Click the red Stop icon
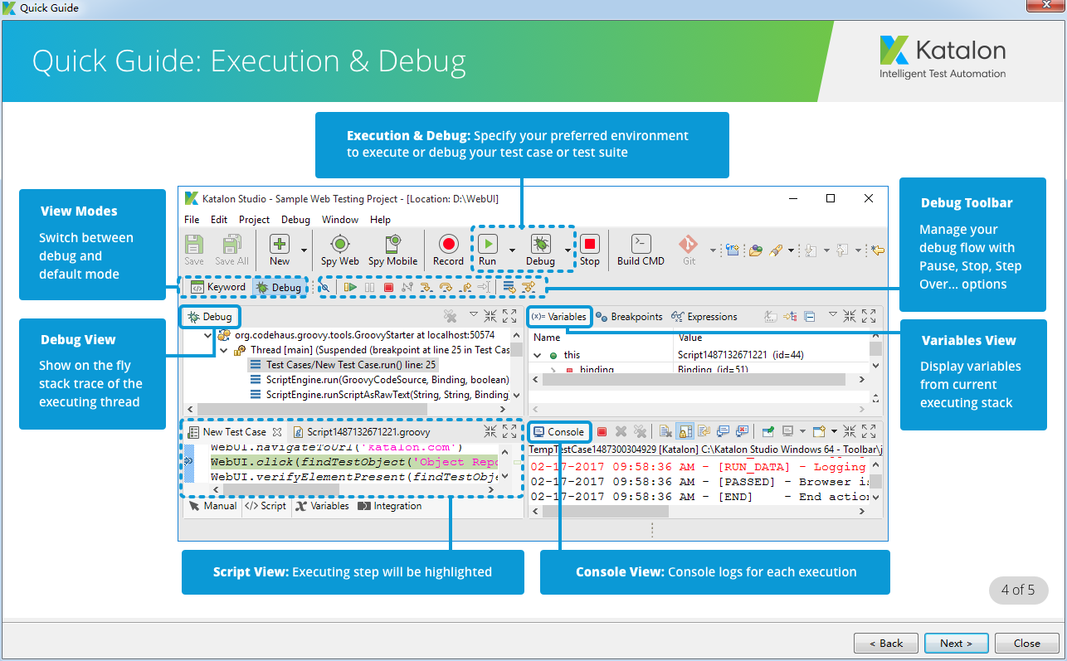 point(590,244)
